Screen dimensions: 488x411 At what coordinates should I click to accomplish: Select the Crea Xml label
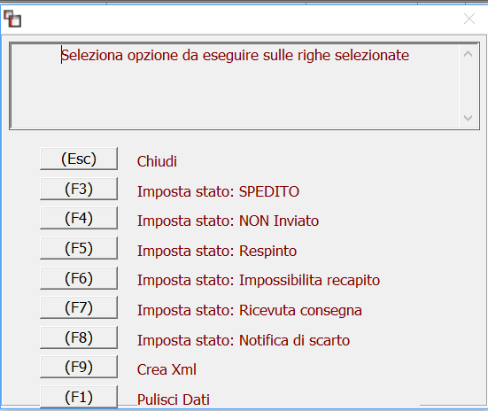coord(167,369)
